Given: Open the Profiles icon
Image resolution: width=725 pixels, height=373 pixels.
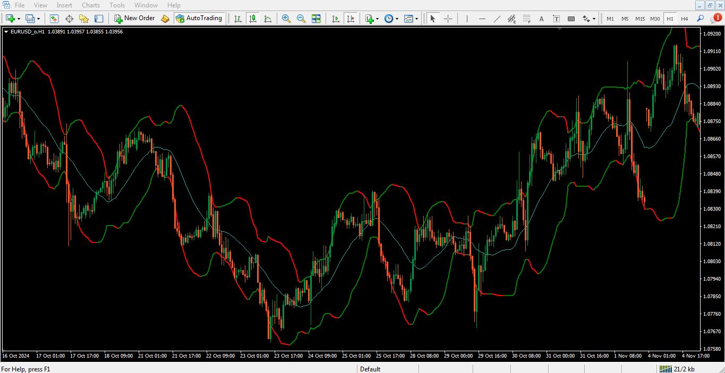Looking at the screenshot, I should click(x=30, y=19).
